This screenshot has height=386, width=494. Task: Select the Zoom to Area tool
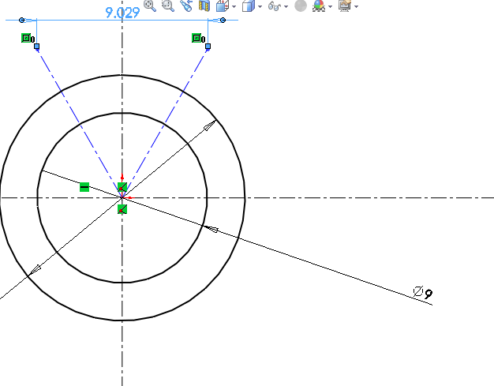(168, 6)
